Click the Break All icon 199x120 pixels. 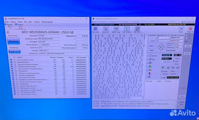(x=190, y=29)
